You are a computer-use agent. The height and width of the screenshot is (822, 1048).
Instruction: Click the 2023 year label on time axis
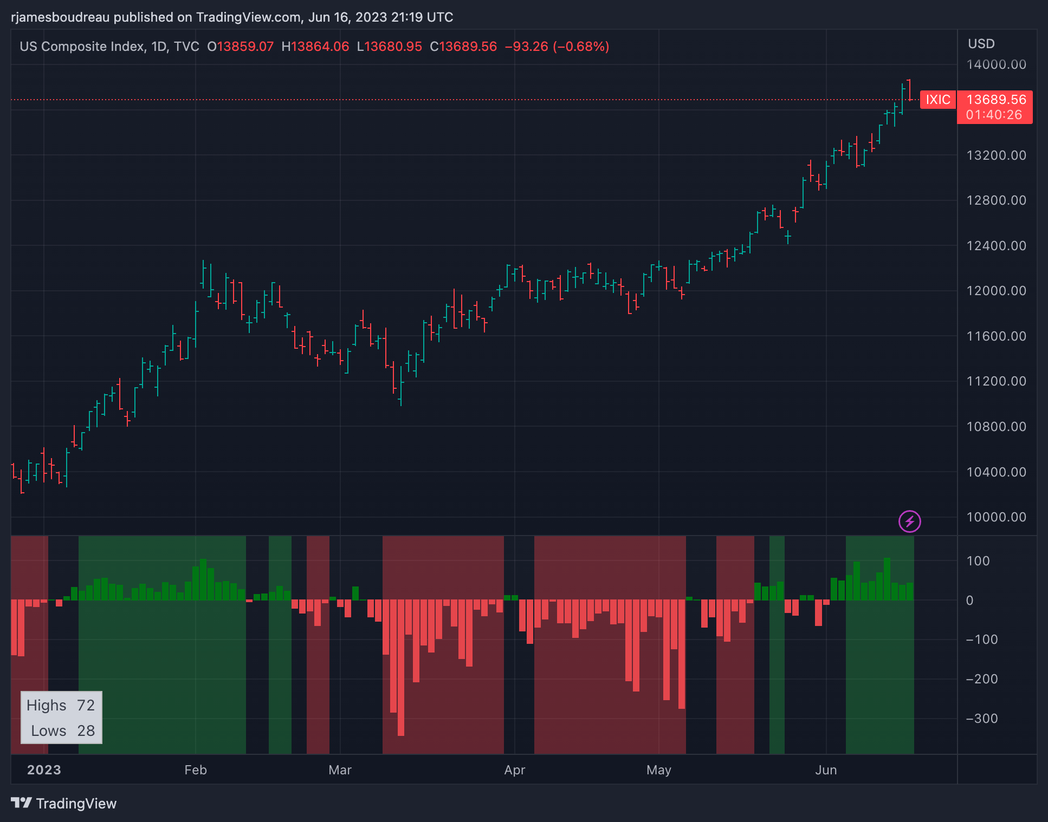click(44, 769)
